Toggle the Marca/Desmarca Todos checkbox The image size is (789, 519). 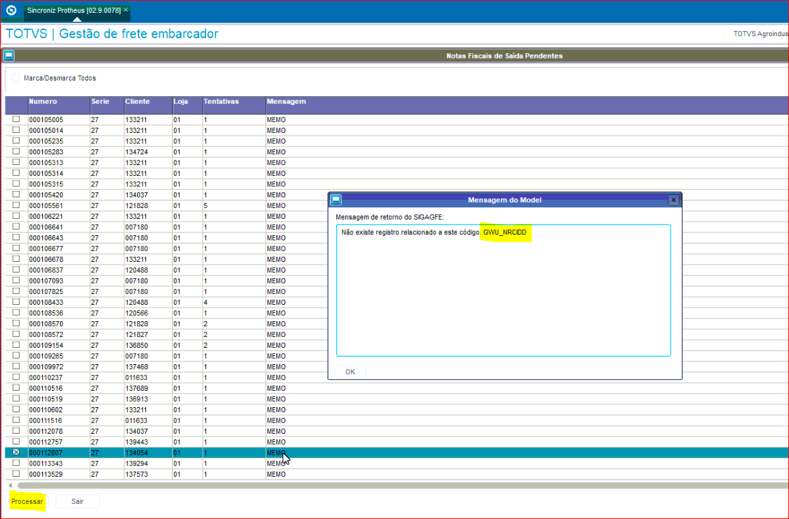click(15, 78)
